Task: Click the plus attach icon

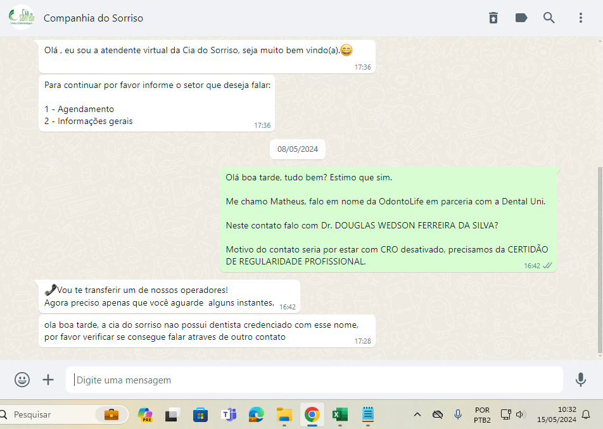Action: coord(48,380)
